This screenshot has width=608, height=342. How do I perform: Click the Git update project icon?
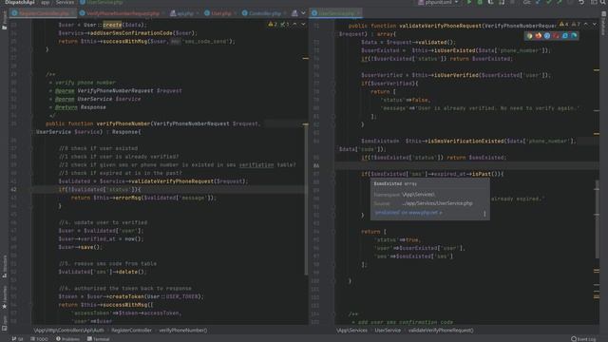pos(539,2)
